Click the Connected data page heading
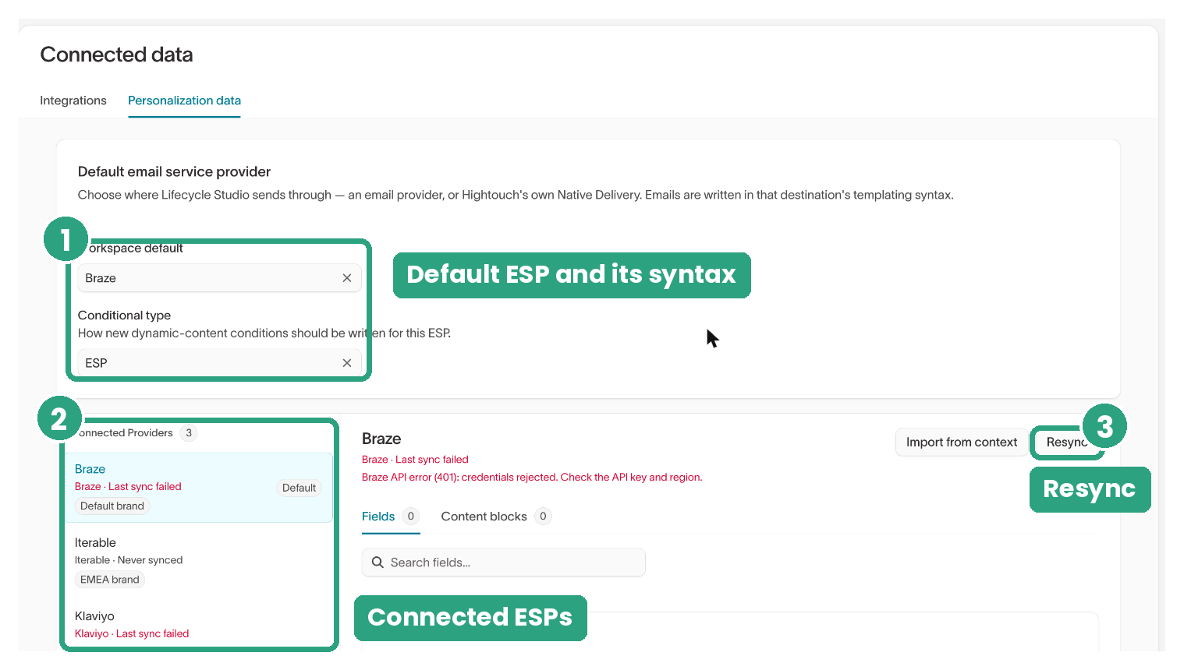Viewport: 1184px width, 670px height. [x=116, y=55]
